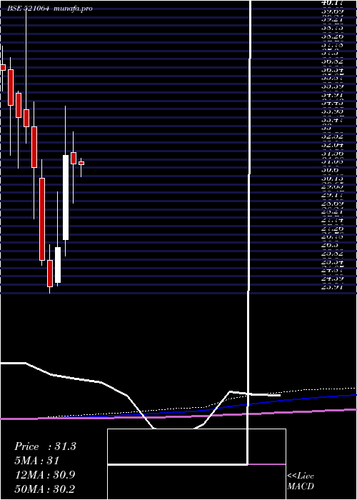Click the 34.91 price axis label
Viewport: 357px width, 500px height.
(332, 95)
